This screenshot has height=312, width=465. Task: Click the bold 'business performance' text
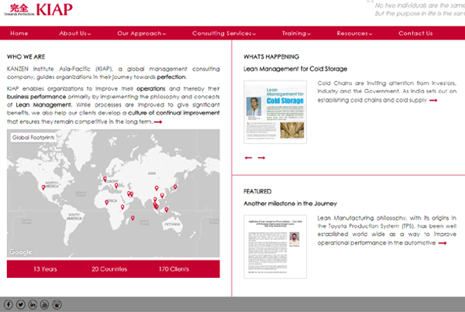coord(36,97)
